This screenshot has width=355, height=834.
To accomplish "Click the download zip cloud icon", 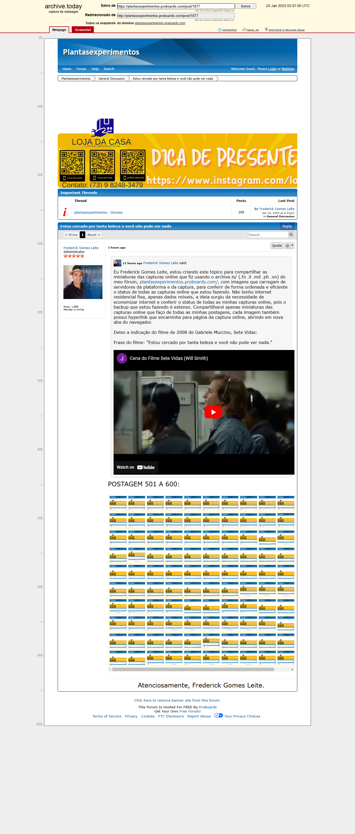I will [244, 30].
